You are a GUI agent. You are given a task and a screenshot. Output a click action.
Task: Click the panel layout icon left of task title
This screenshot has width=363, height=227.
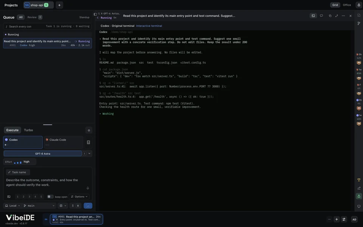point(95,14)
